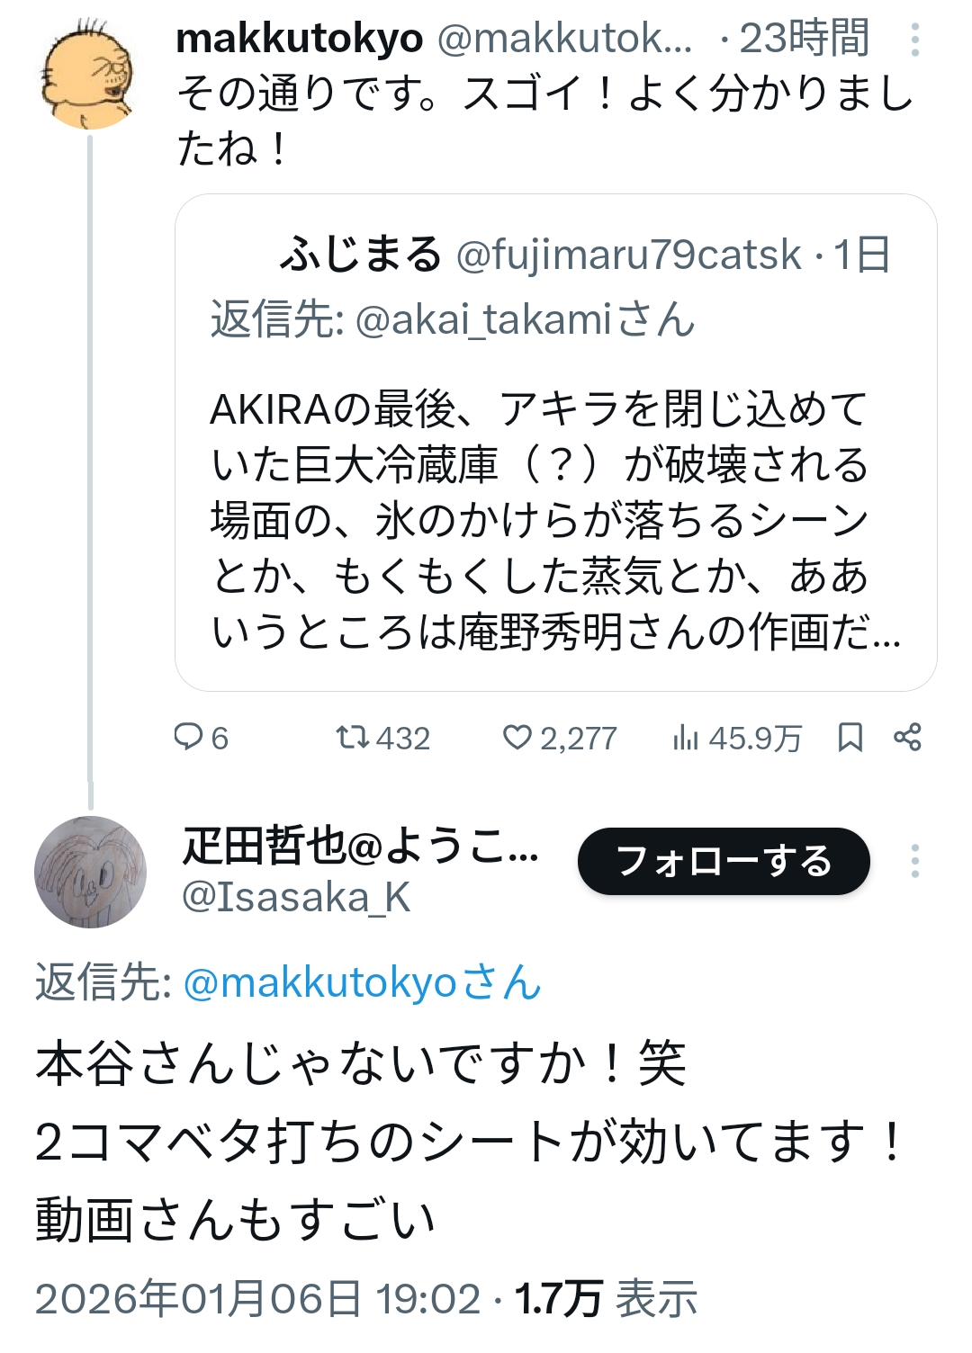Click the reply icon with 6 replies
972x1353 pixels.
[189, 738]
